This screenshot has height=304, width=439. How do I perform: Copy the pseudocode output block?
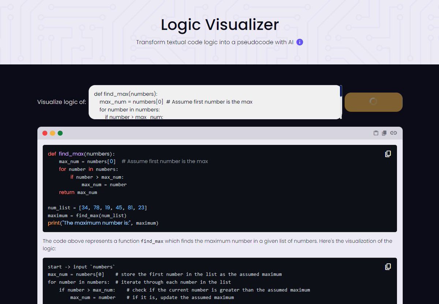(387, 267)
